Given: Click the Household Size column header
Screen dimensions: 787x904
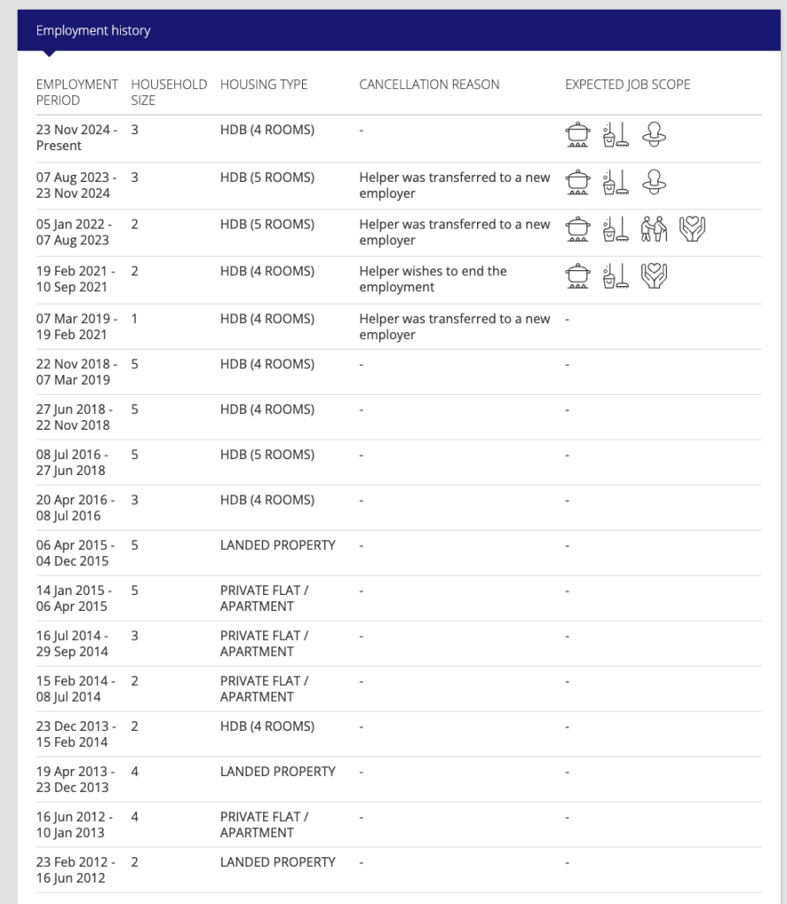Looking at the screenshot, I should (169, 92).
